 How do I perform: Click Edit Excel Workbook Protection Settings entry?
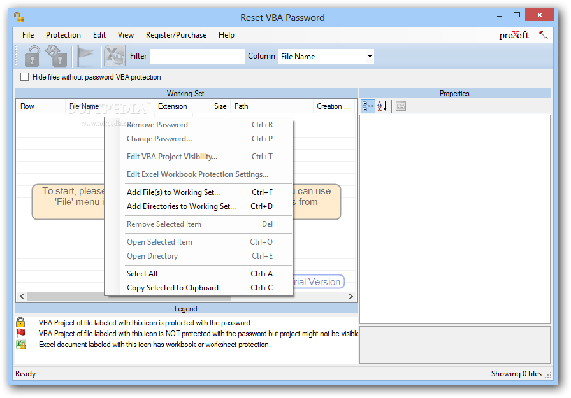click(x=198, y=174)
